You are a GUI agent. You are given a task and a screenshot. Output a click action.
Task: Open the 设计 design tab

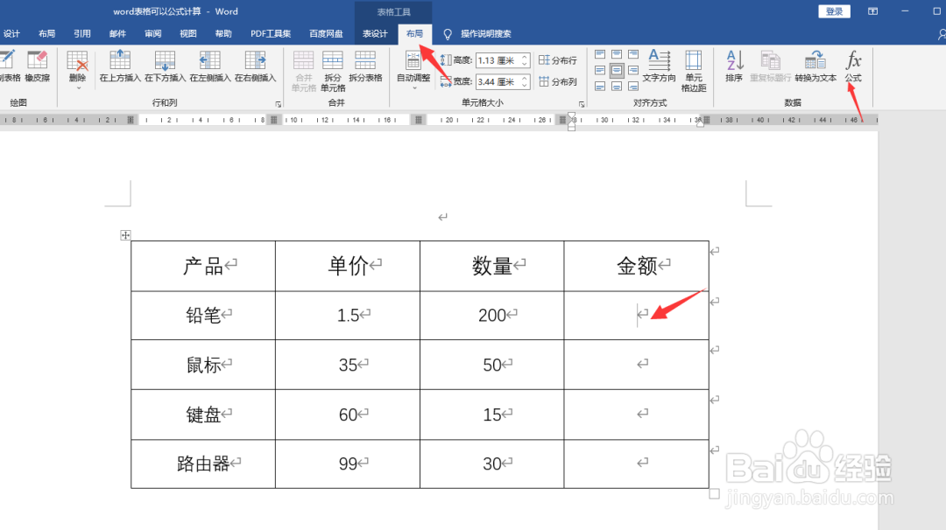11,34
